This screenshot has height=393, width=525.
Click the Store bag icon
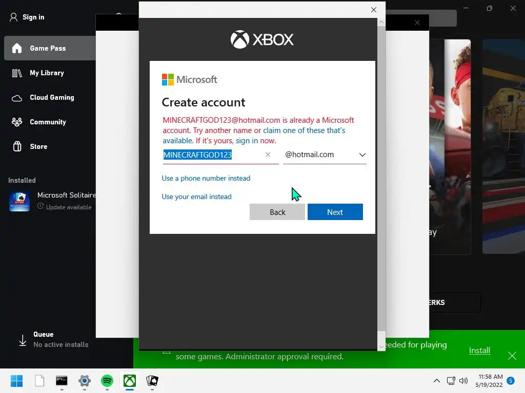(x=17, y=146)
